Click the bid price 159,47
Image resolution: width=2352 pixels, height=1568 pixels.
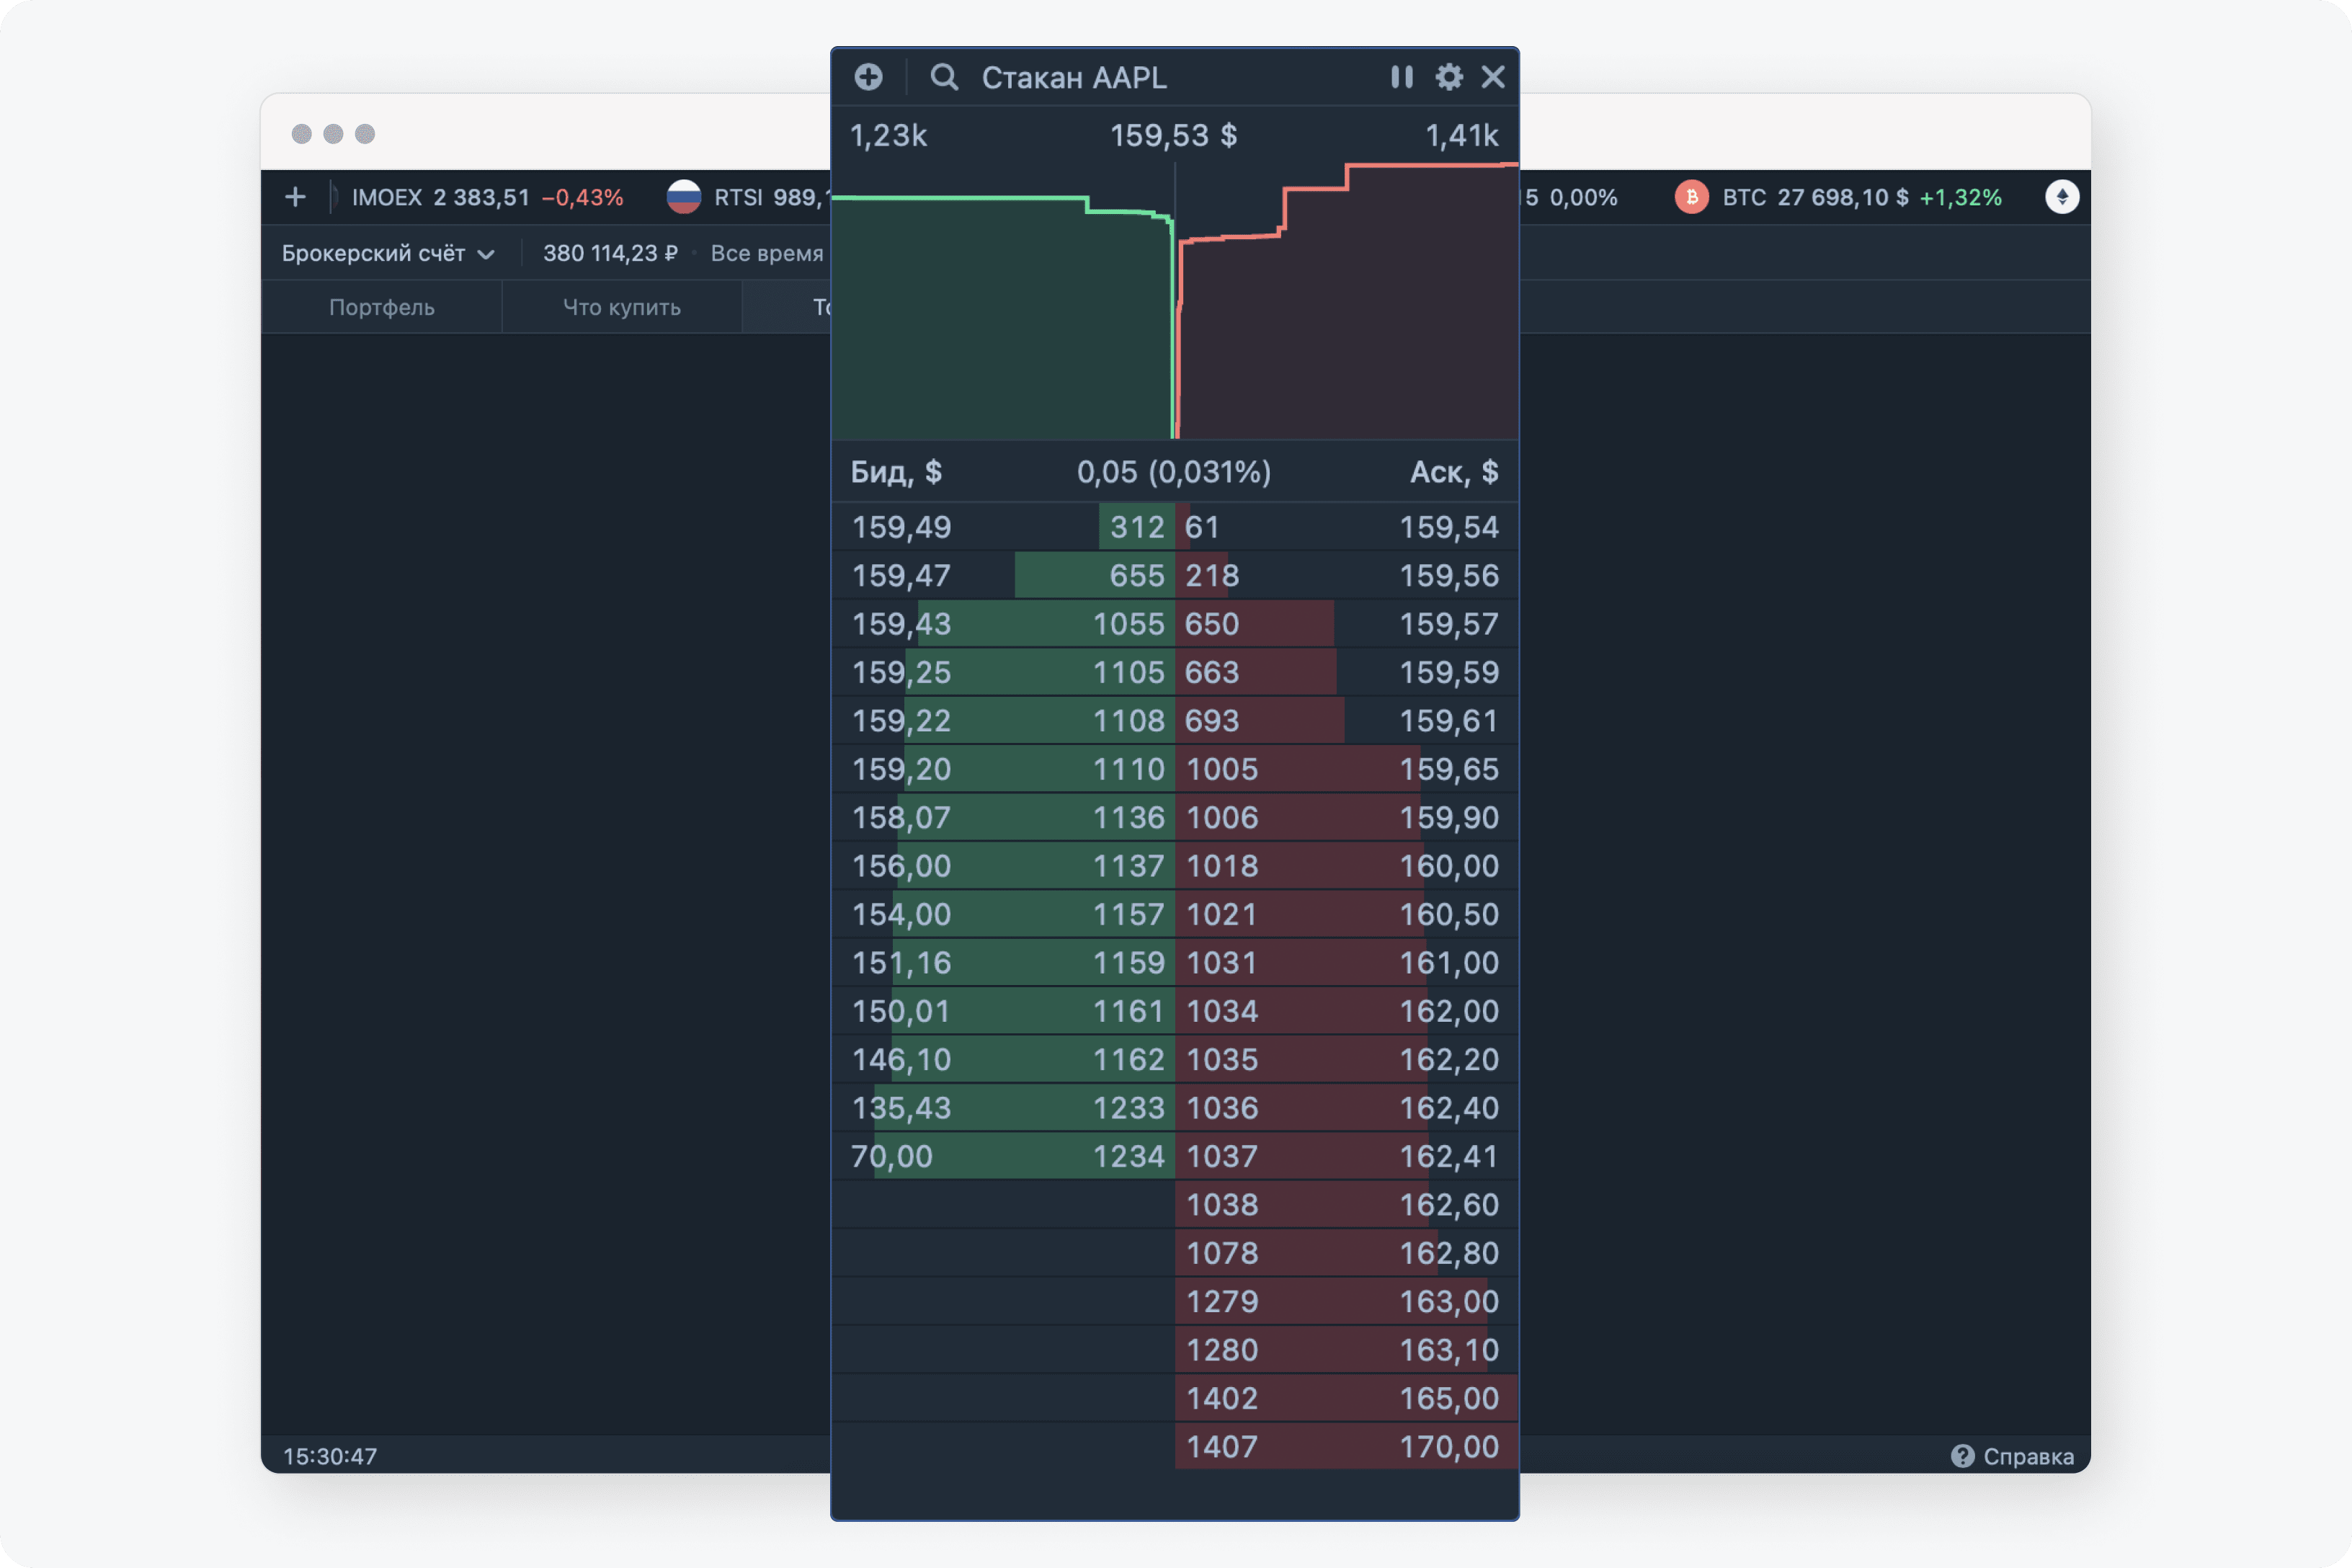tap(901, 576)
